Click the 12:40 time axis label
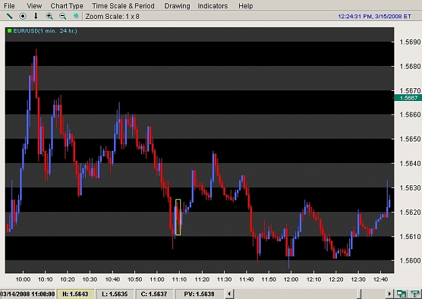The height and width of the screenshot is (299, 422). [380, 279]
